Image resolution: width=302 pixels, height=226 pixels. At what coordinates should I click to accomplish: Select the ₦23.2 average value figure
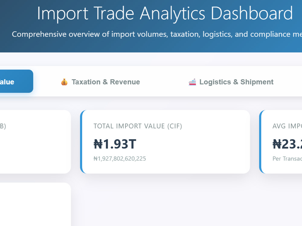[x=287, y=144]
